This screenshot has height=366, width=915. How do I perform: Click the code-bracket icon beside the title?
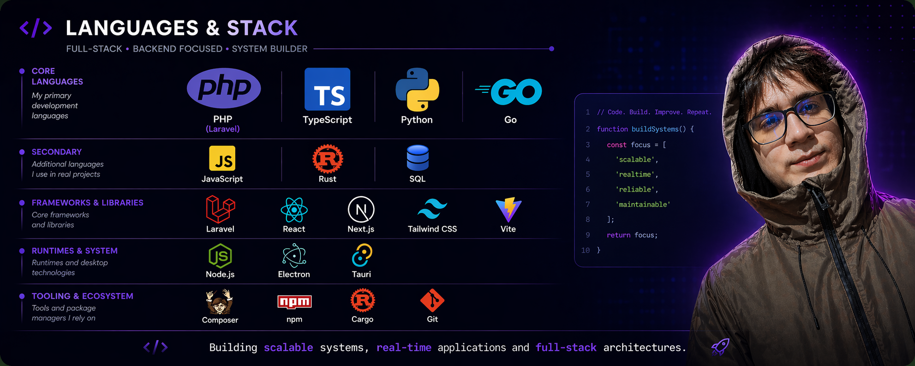(x=36, y=28)
